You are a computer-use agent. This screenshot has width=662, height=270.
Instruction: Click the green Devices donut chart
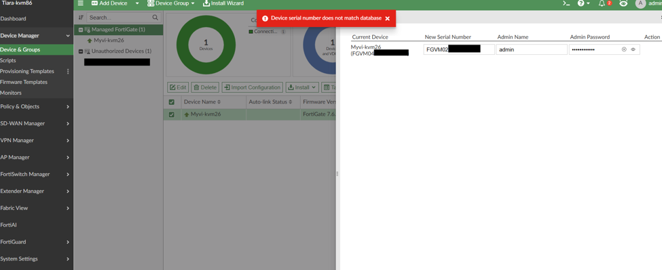[206, 45]
